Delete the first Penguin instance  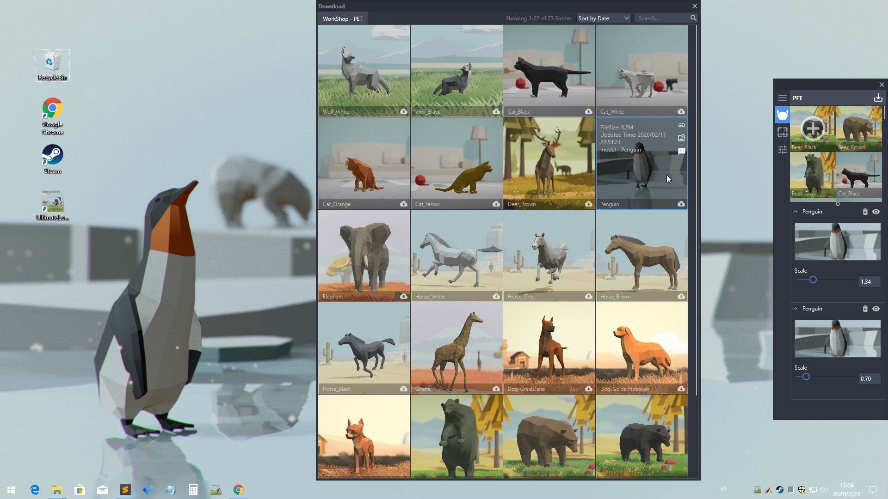[x=865, y=212]
